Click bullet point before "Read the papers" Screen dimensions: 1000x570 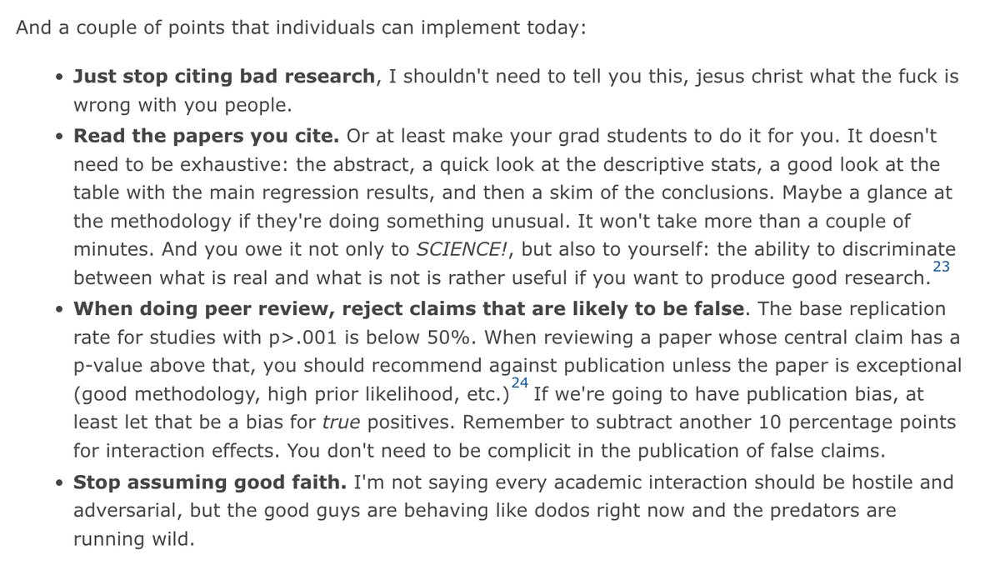(x=57, y=136)
